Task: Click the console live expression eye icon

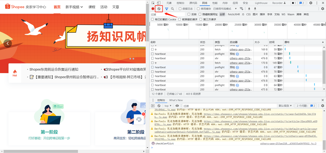Action: coord(177,106)
